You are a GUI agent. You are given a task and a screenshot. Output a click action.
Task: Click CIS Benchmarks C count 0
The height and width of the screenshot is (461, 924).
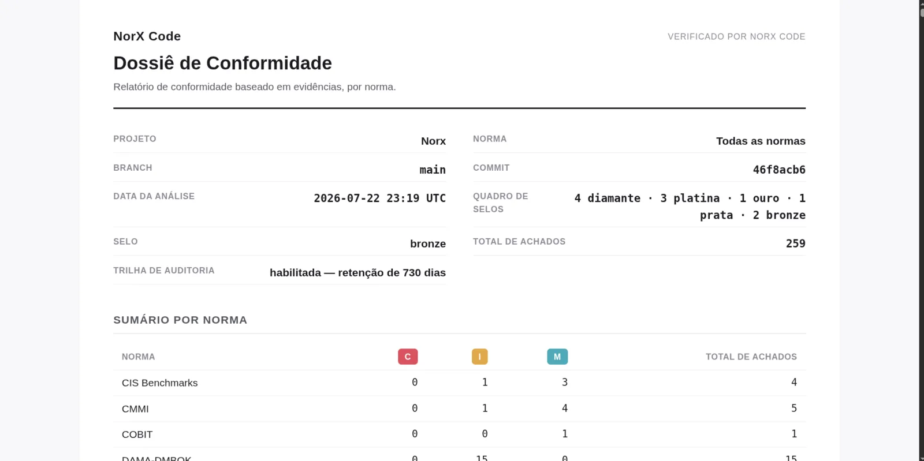415,383
